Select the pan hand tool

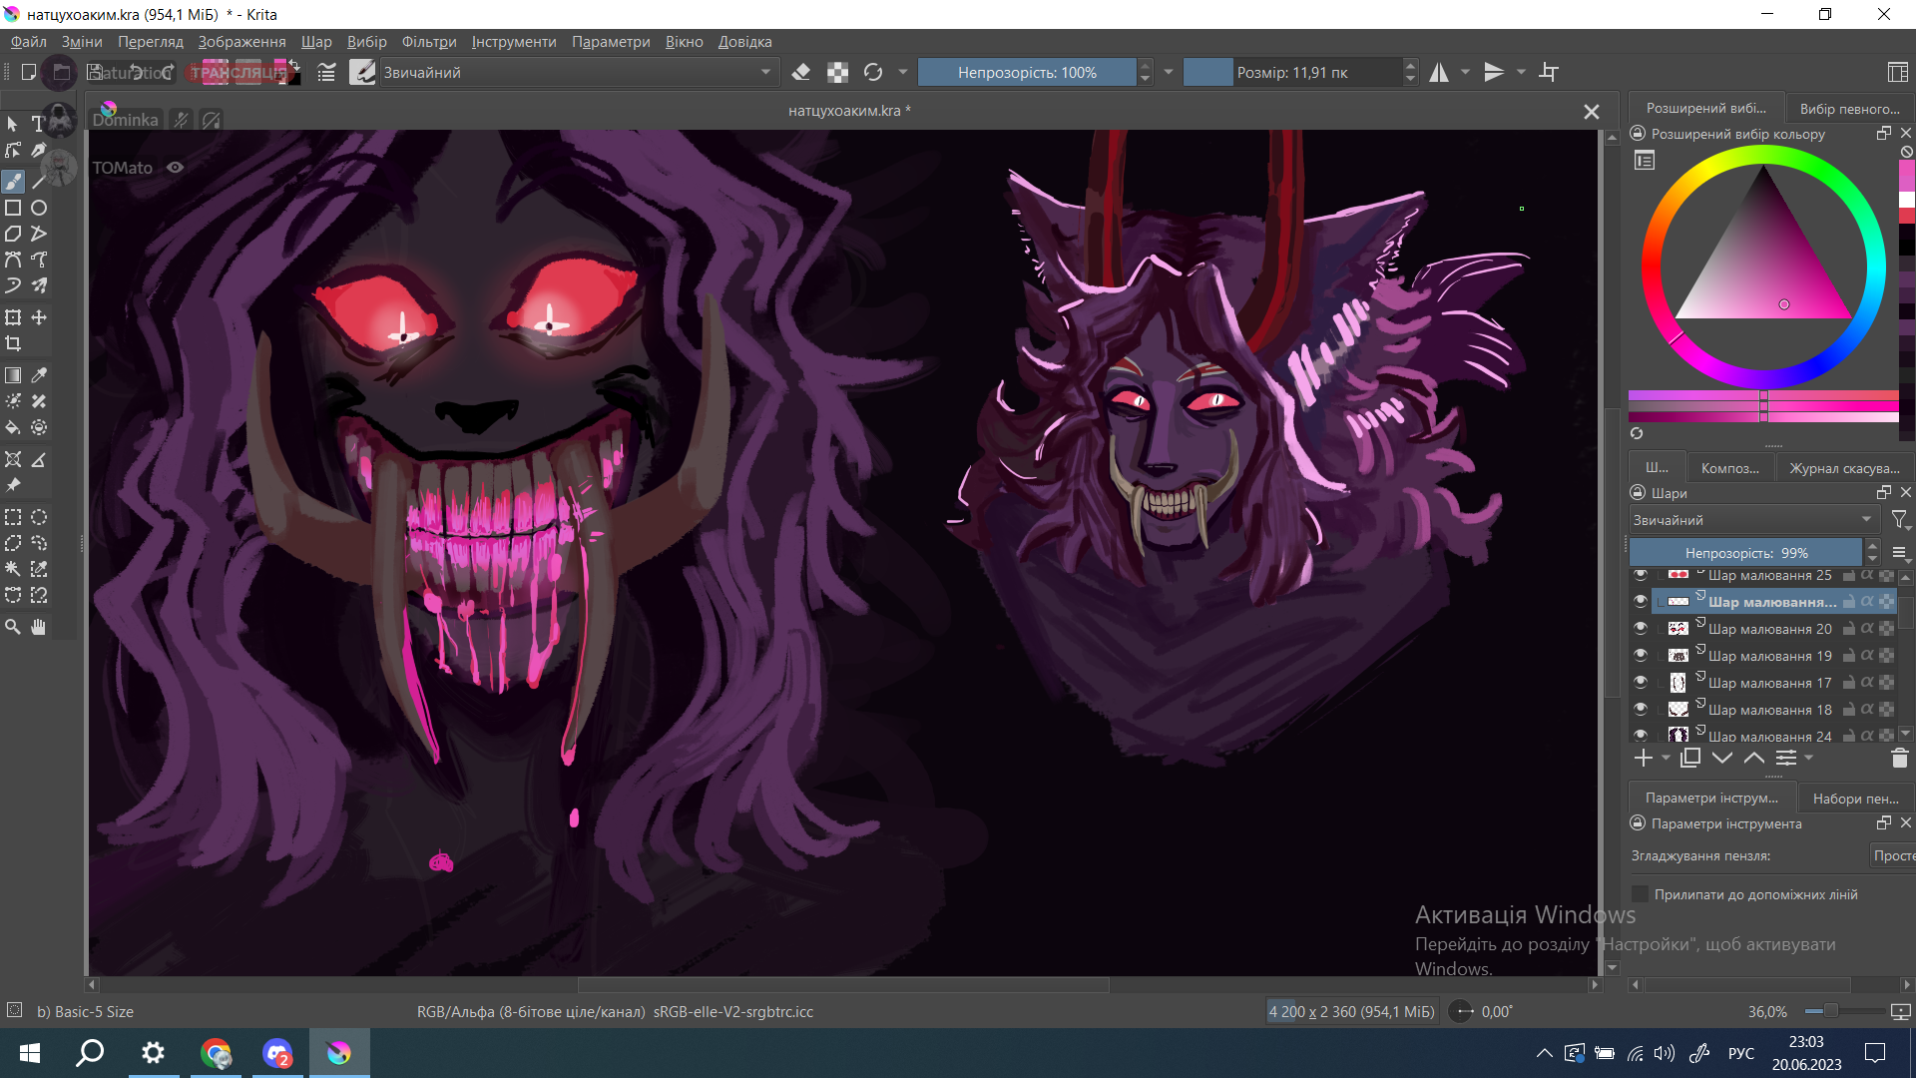click(39, 627)
